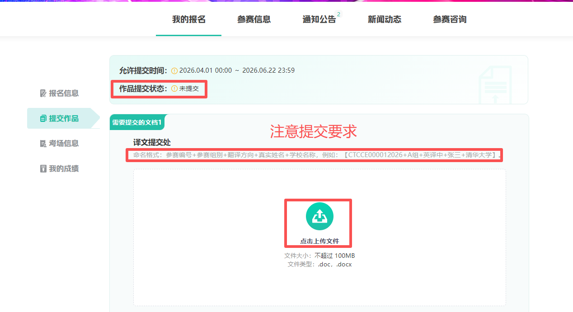Click the 报名信息 sidebar icon
This screenshot has width=573, height=312.
pos(43,93)
